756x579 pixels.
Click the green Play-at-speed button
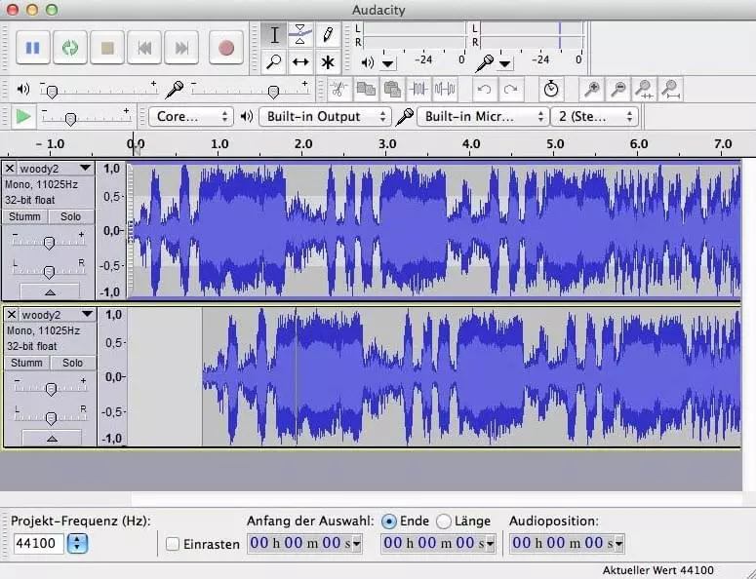click(x=23, y=117)
